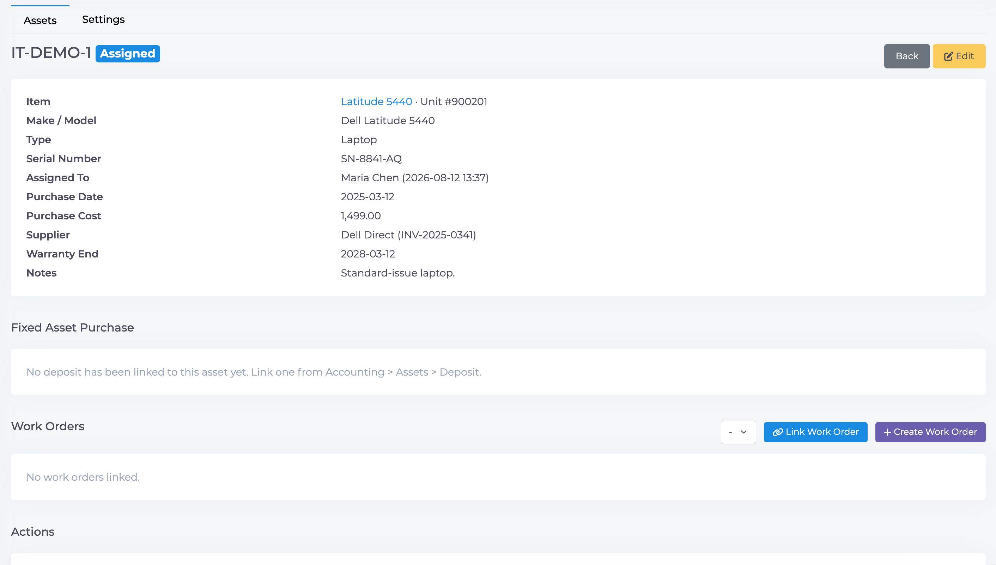Viewport: 996px width, 565px height.
Task: Click the Fixed Asset Purchase heading
Action: coord(72,328)
